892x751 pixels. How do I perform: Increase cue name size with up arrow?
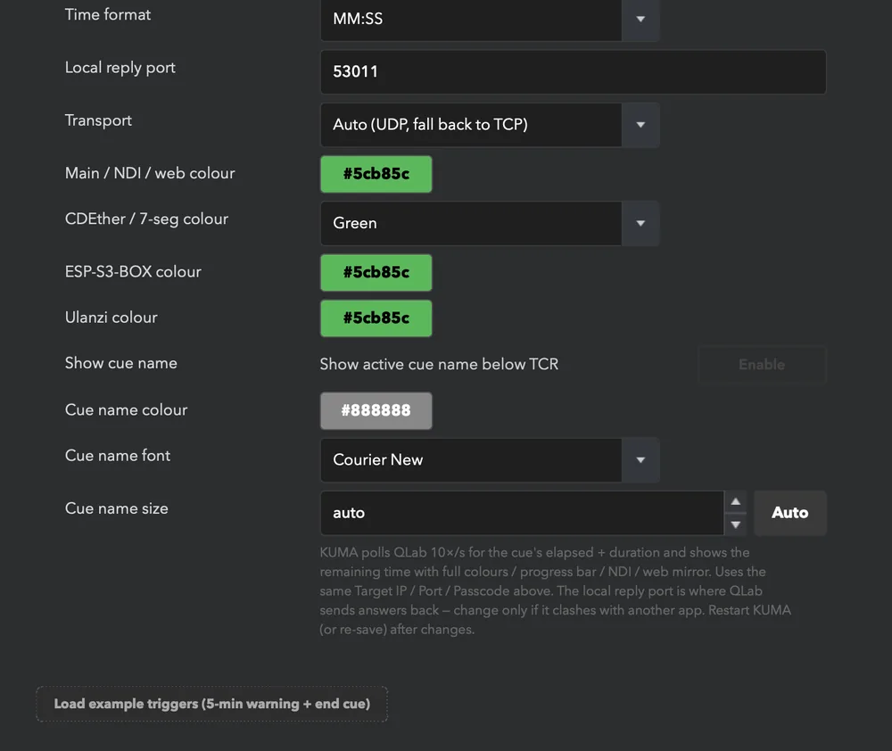736,502
